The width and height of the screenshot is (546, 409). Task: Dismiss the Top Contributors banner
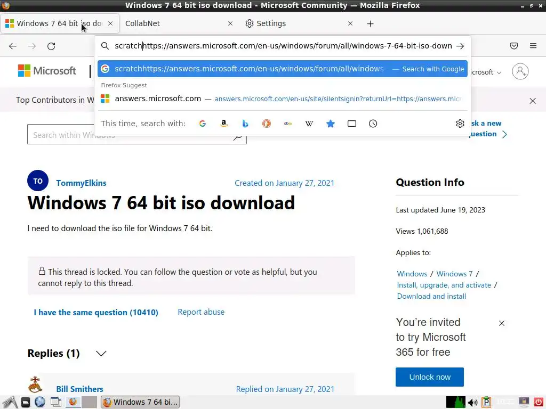click(533, 101)
